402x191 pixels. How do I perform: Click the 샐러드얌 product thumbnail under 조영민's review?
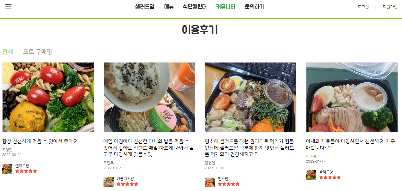(7, 169)
